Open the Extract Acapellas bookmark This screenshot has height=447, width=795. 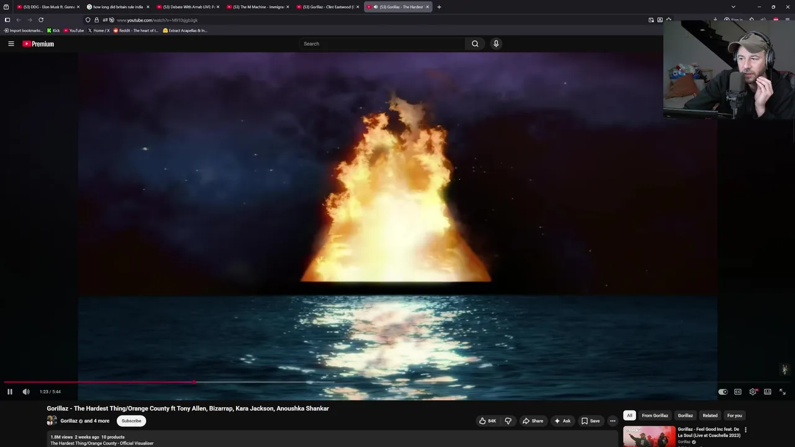pos(185,30)
